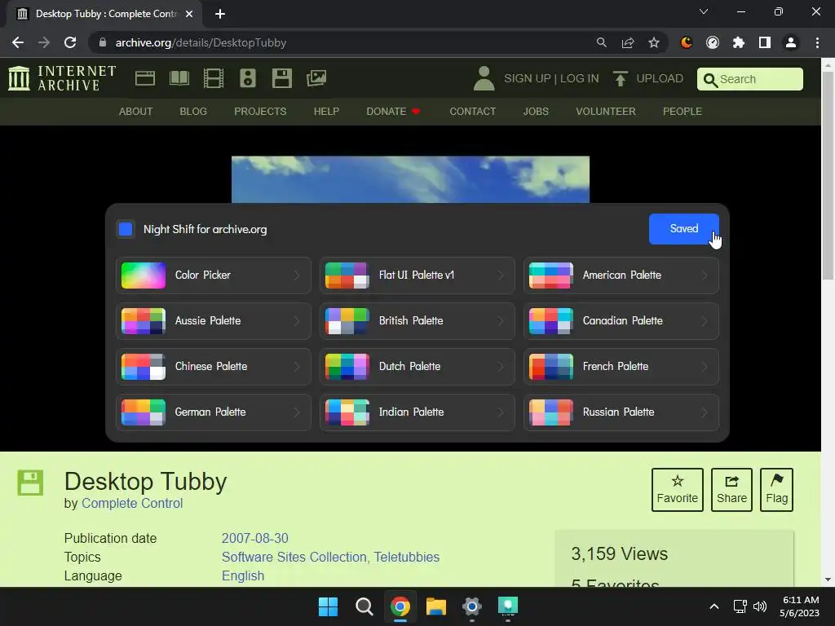
Task: Open the DONATE menu item
Action: [x=393, y=111]
